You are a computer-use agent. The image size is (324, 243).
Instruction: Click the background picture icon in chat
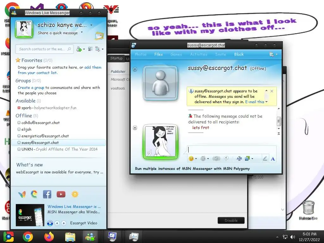pos(247,159)
